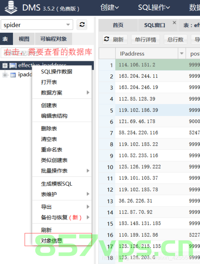Select cell 110.52.235.116
This screenshot has width=200, height=264.
tap(150, 156)
